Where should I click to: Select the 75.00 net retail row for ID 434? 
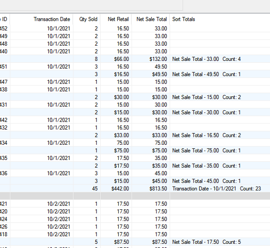point(135,143)
